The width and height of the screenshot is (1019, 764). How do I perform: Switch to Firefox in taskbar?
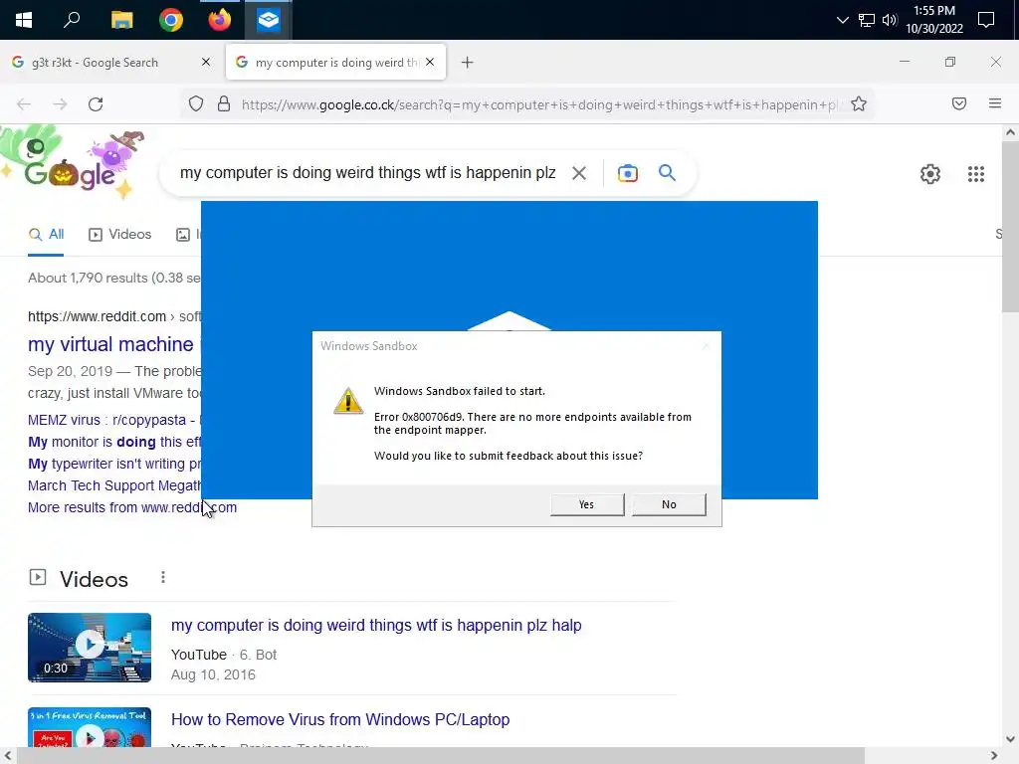pos(220,20)
